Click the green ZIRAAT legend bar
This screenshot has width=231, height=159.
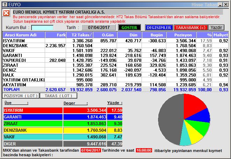33,123
